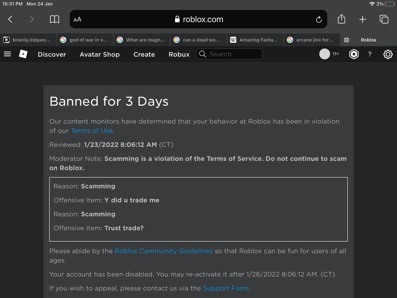The width and height of the screenshot is (397, 298).
Task: Select the Avatar Shop menu item
Action: point(99,54)
